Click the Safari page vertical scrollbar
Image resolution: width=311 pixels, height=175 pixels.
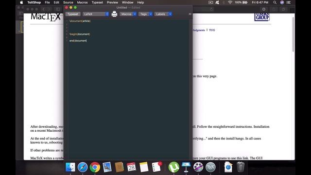(x=293, y=35)
